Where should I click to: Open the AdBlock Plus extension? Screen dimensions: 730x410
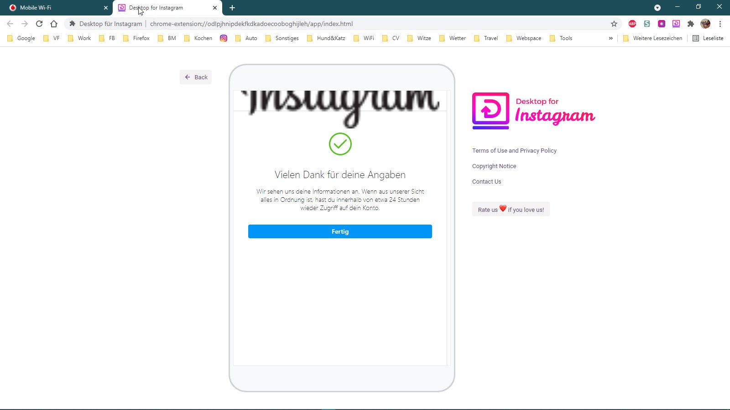(632, 24)
